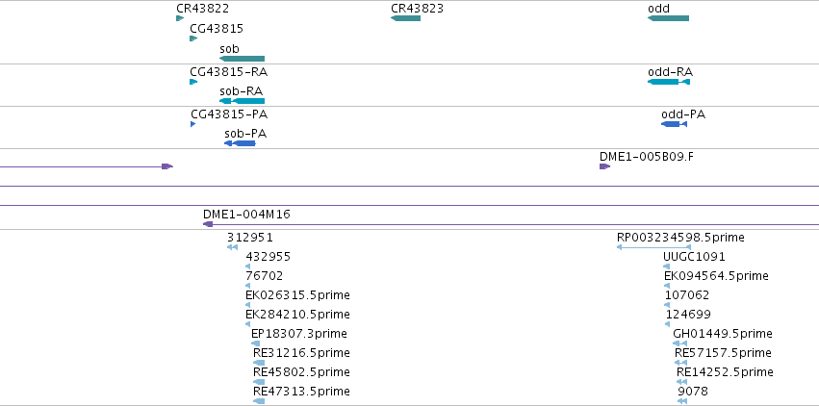The width and height of the screenshot is (819, 406).
Task: Select the EP18307.3prime EST feature
Action: (x=255, y=343)
